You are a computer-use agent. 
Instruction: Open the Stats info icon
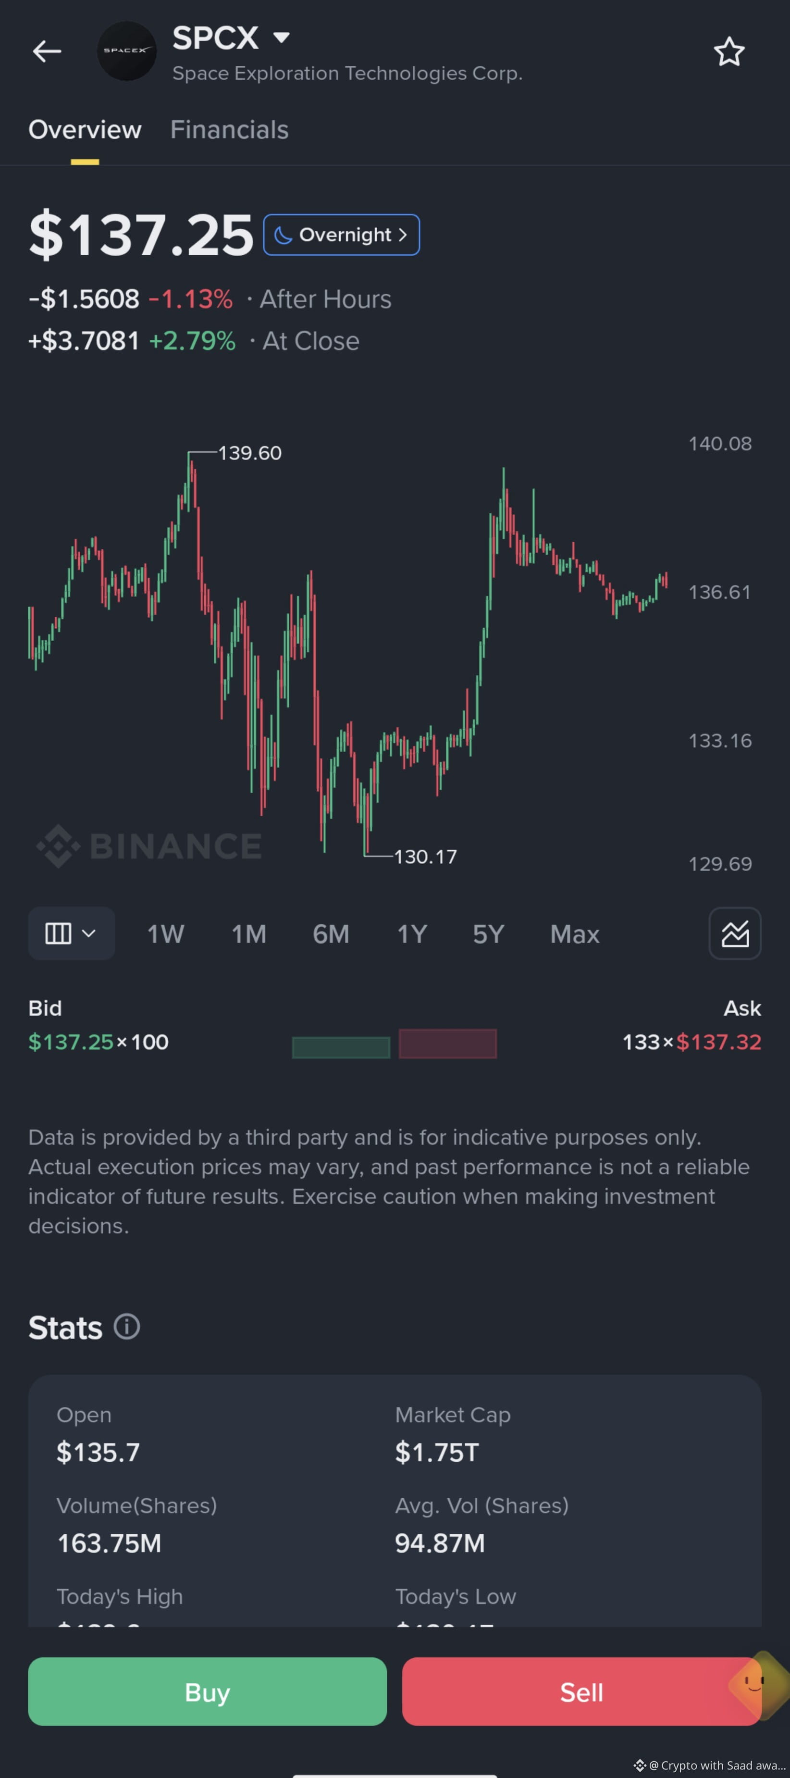click(127, 1326)
